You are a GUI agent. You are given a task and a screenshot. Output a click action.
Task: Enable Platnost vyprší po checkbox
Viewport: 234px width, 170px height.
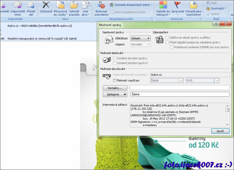[x=115, y=81]
